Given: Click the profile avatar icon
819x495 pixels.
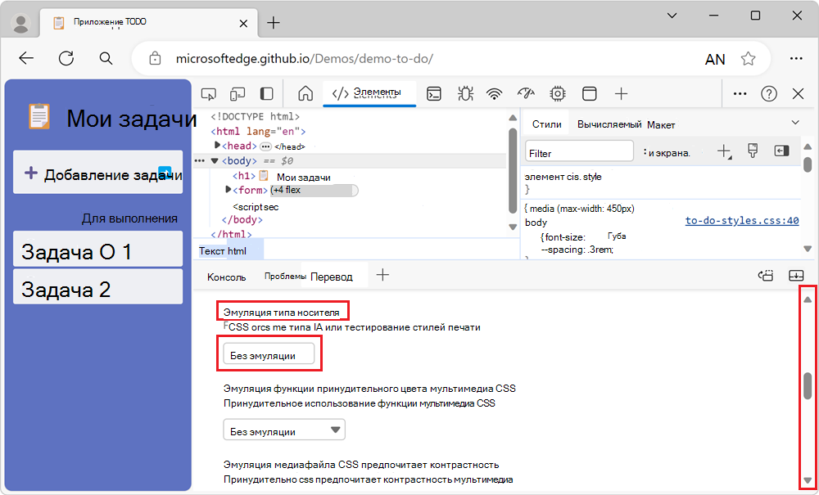Looking at the screenshot, I should 21,24.
